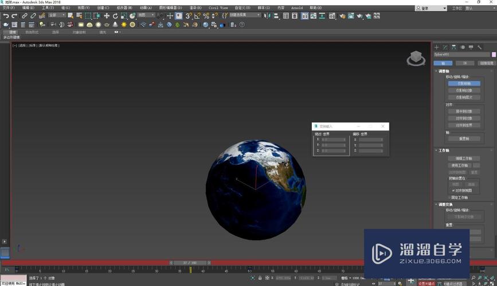Open the Modify command panel tab
Screen dimensions: 497x286
(x=445, y=47)
